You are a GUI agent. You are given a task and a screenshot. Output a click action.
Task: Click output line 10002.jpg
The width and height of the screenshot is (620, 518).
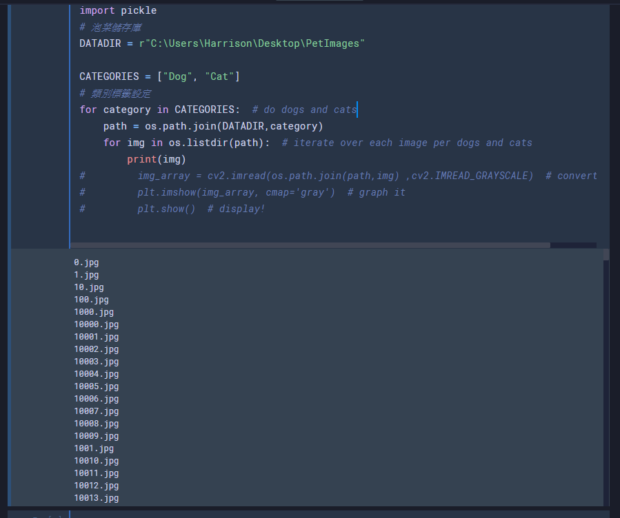(x=96, y=349)
